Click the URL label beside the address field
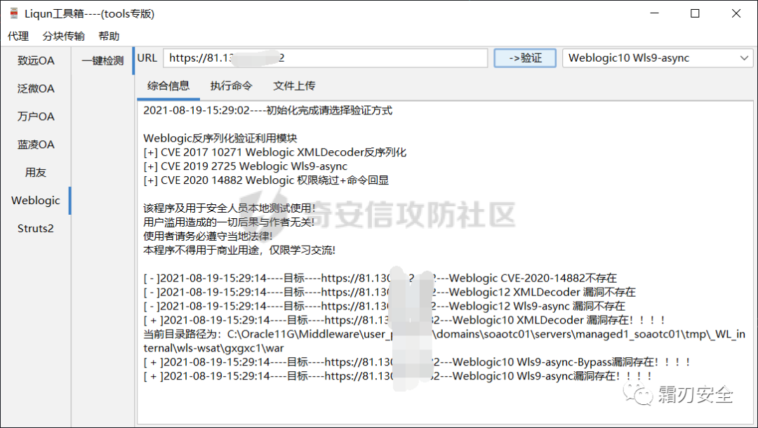The image size is (758, 428). click(x=147, y=58)
